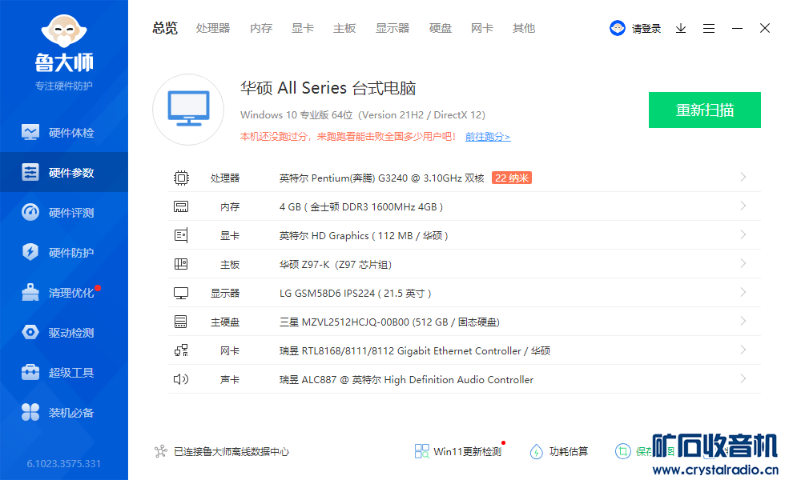Switch to the 处理器 tab
The height and width of the screenshot is (480, 785).
coord(213,28)
